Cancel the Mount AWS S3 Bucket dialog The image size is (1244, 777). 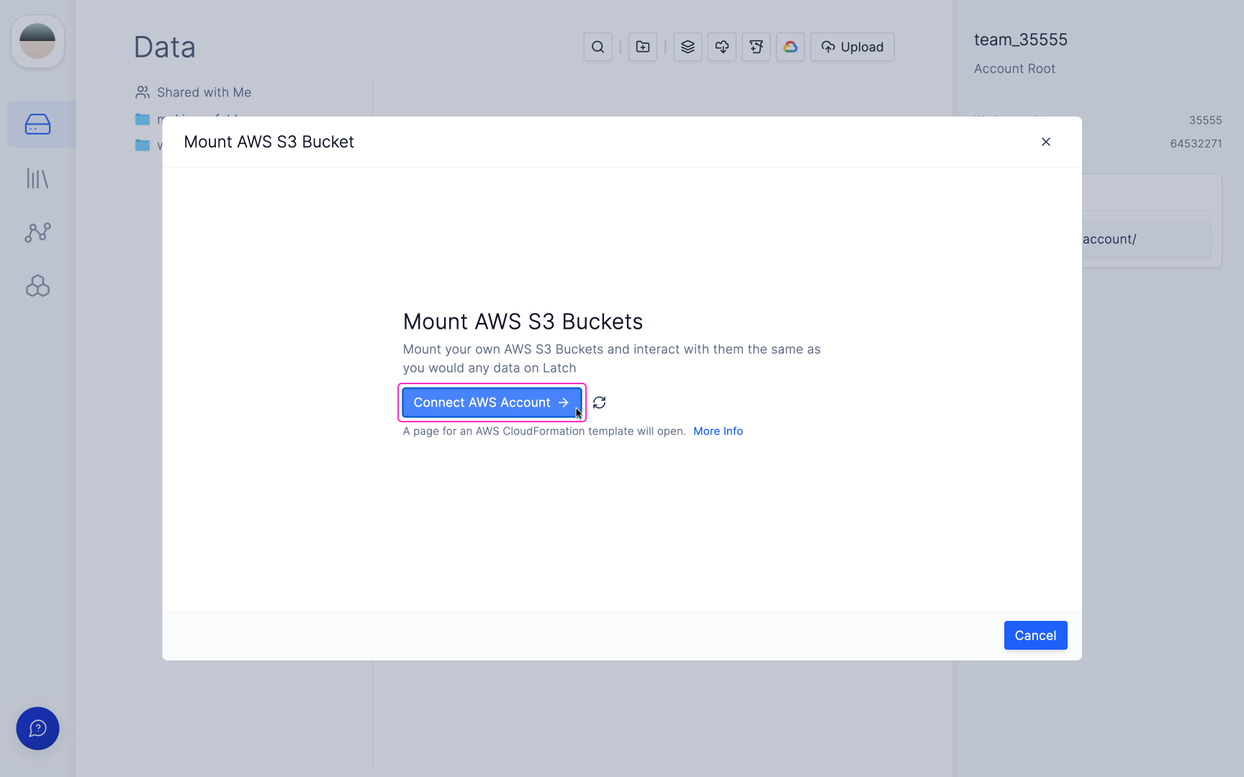pyautogui.click(x=1035, y=635)
